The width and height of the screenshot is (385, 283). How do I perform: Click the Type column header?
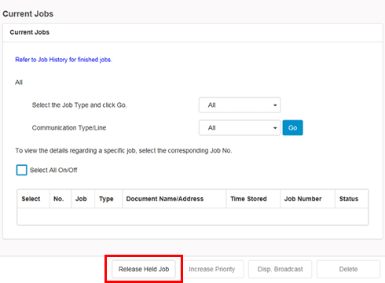[106, 199]
